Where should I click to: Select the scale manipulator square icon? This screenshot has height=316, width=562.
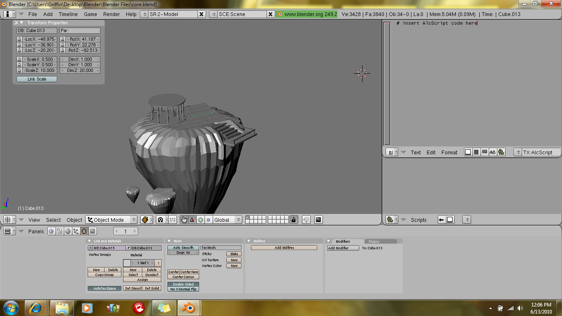pyautogui.click(x=208, y=220)
